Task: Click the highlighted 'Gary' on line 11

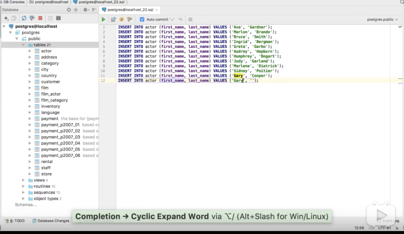Action: pos(238,76)
